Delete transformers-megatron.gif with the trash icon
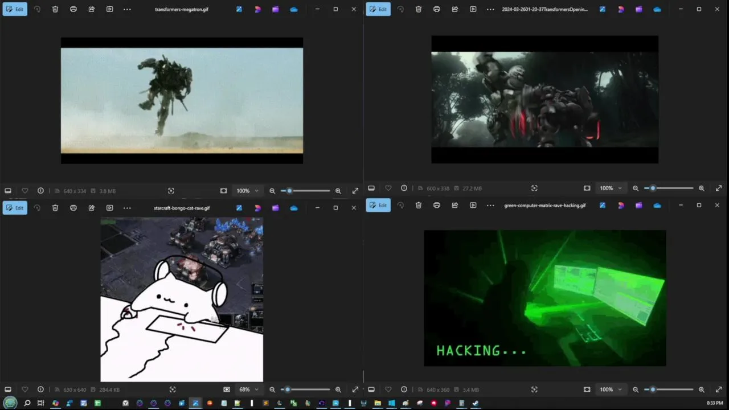The image size is (729, 410). pyautogui.click(x=55, y=9)
